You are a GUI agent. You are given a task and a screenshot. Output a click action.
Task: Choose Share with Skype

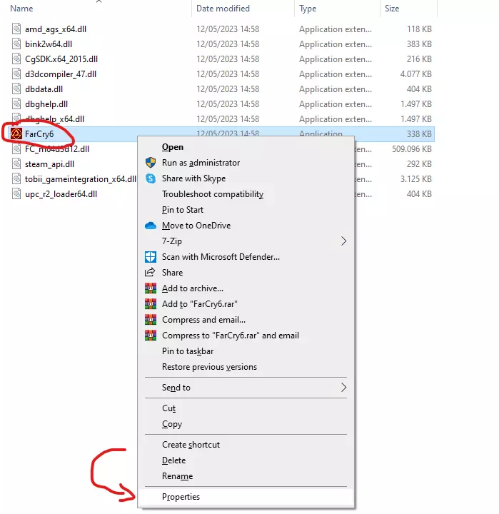pyautogui.click(x=246, y=178)
